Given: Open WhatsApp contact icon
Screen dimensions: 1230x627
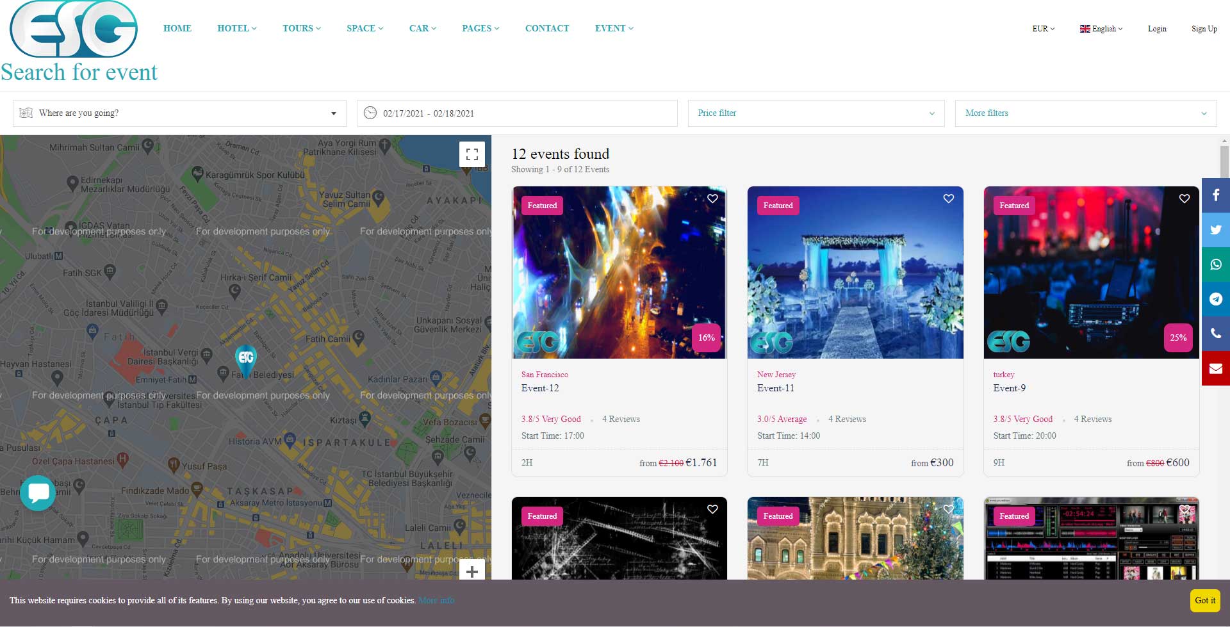Looking at the screenshot, I should (1215, 265).
